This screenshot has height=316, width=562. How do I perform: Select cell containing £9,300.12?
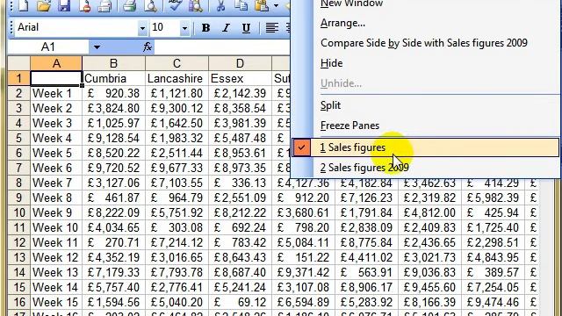(x=177, y=108)
